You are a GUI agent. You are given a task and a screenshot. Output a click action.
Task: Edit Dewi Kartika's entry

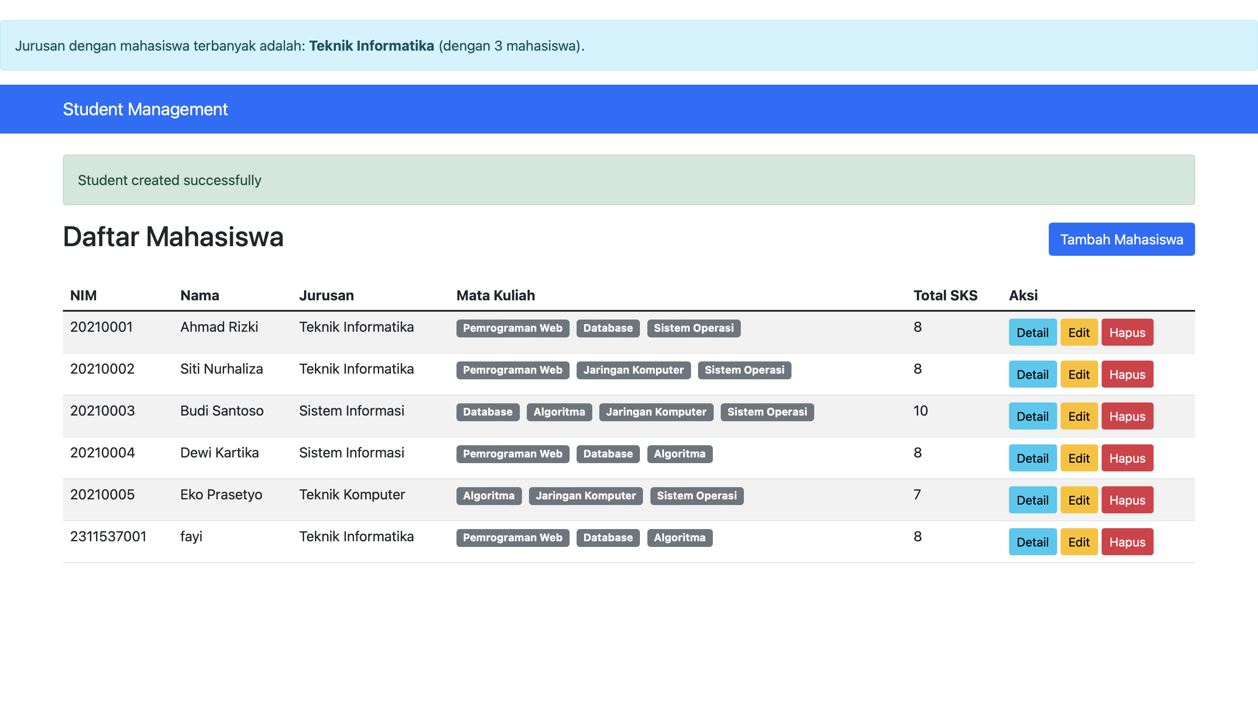[1078, 458]
